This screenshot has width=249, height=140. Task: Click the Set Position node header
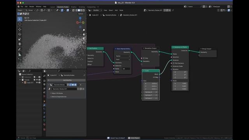pyautogui.click(x=95, y=48)
